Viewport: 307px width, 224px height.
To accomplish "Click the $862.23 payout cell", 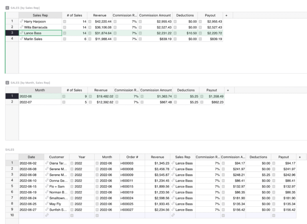I will [212, 102].
